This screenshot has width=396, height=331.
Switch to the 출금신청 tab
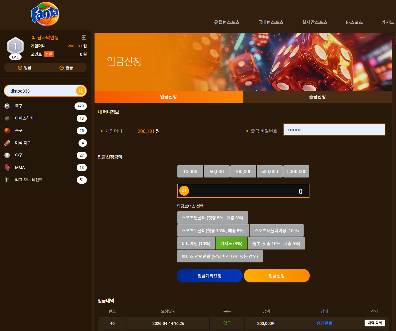click(317, 97)
